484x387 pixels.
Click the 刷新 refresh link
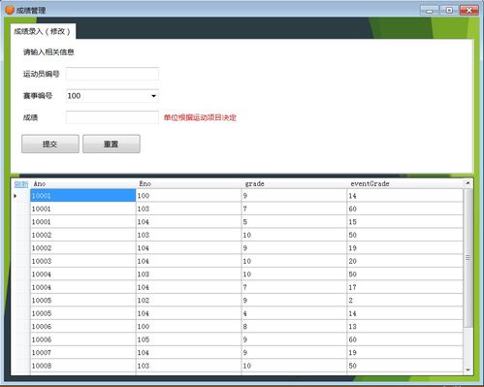pos(21,184)
